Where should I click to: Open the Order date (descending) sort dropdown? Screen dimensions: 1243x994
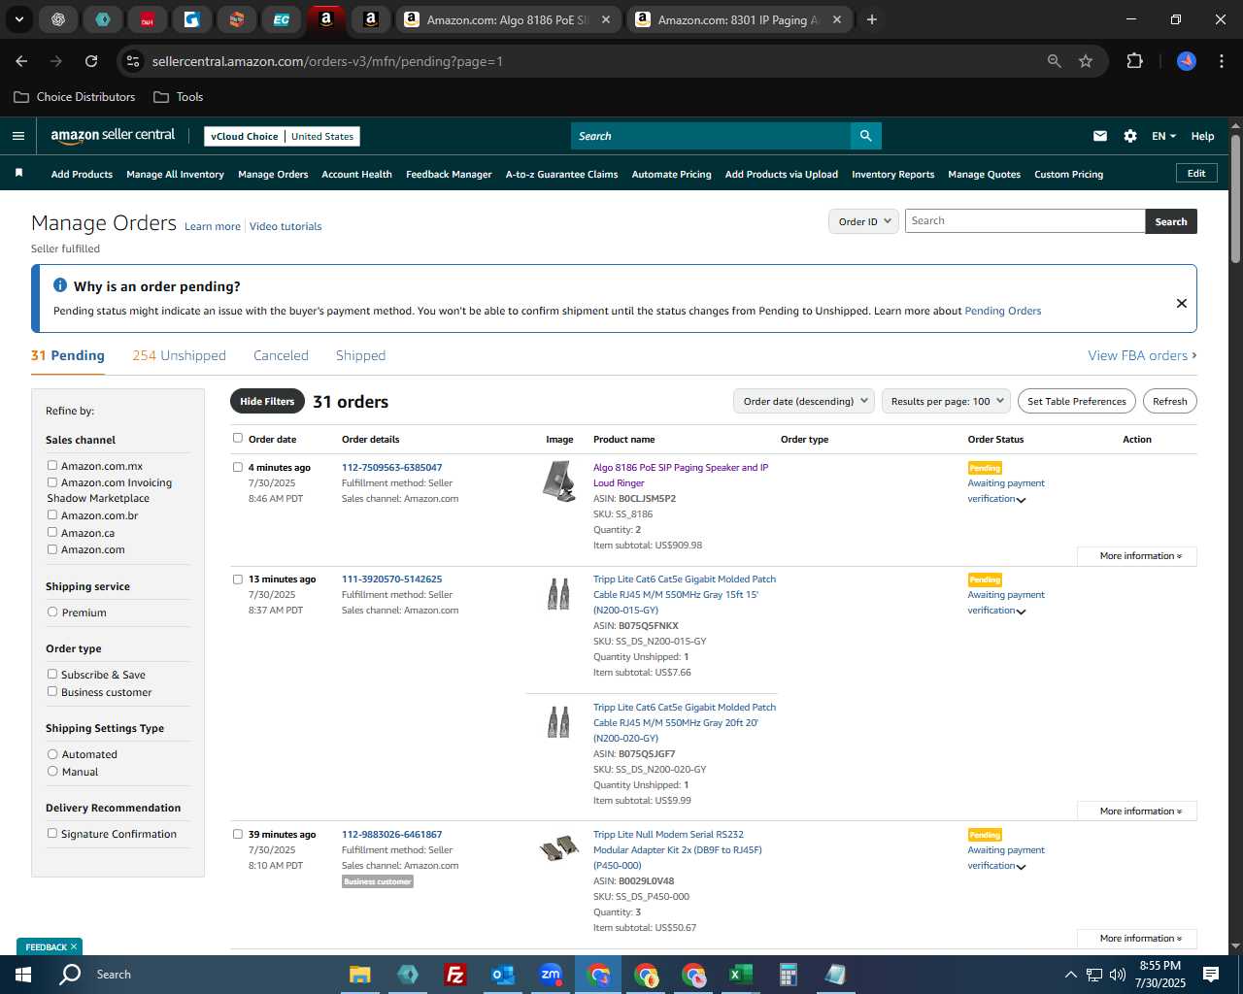pyautogui.click(x=804, y=401)
